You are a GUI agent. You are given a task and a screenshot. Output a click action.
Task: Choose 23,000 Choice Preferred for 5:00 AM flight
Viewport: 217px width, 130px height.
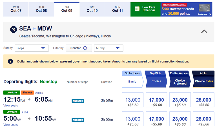[x=180, y=119]
